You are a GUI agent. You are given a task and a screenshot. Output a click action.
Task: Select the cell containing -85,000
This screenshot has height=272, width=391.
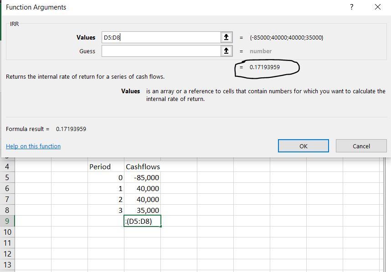tap(142, 177)
